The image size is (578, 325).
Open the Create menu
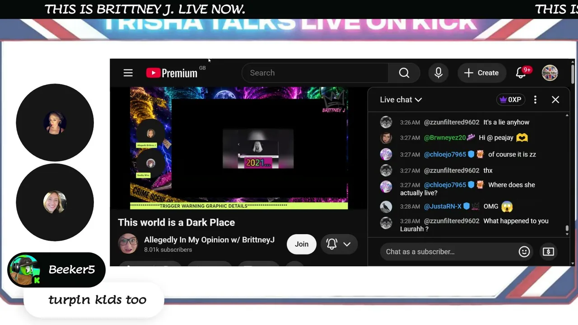(x=481, y=73)
